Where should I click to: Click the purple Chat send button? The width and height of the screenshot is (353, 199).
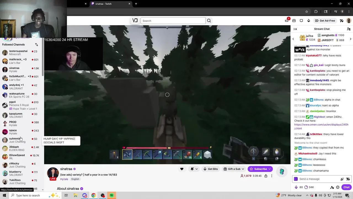(x=346, y=187)
